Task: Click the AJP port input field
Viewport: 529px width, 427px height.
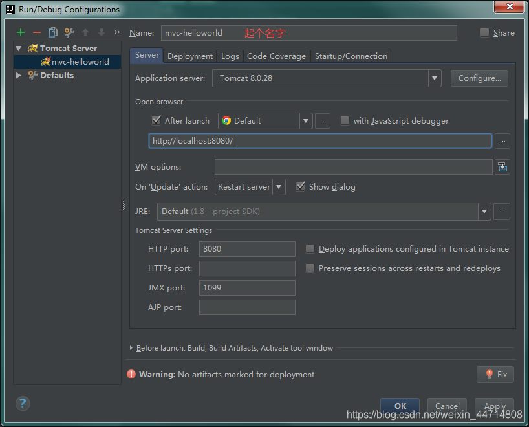Action: click(x=247, y=307)
